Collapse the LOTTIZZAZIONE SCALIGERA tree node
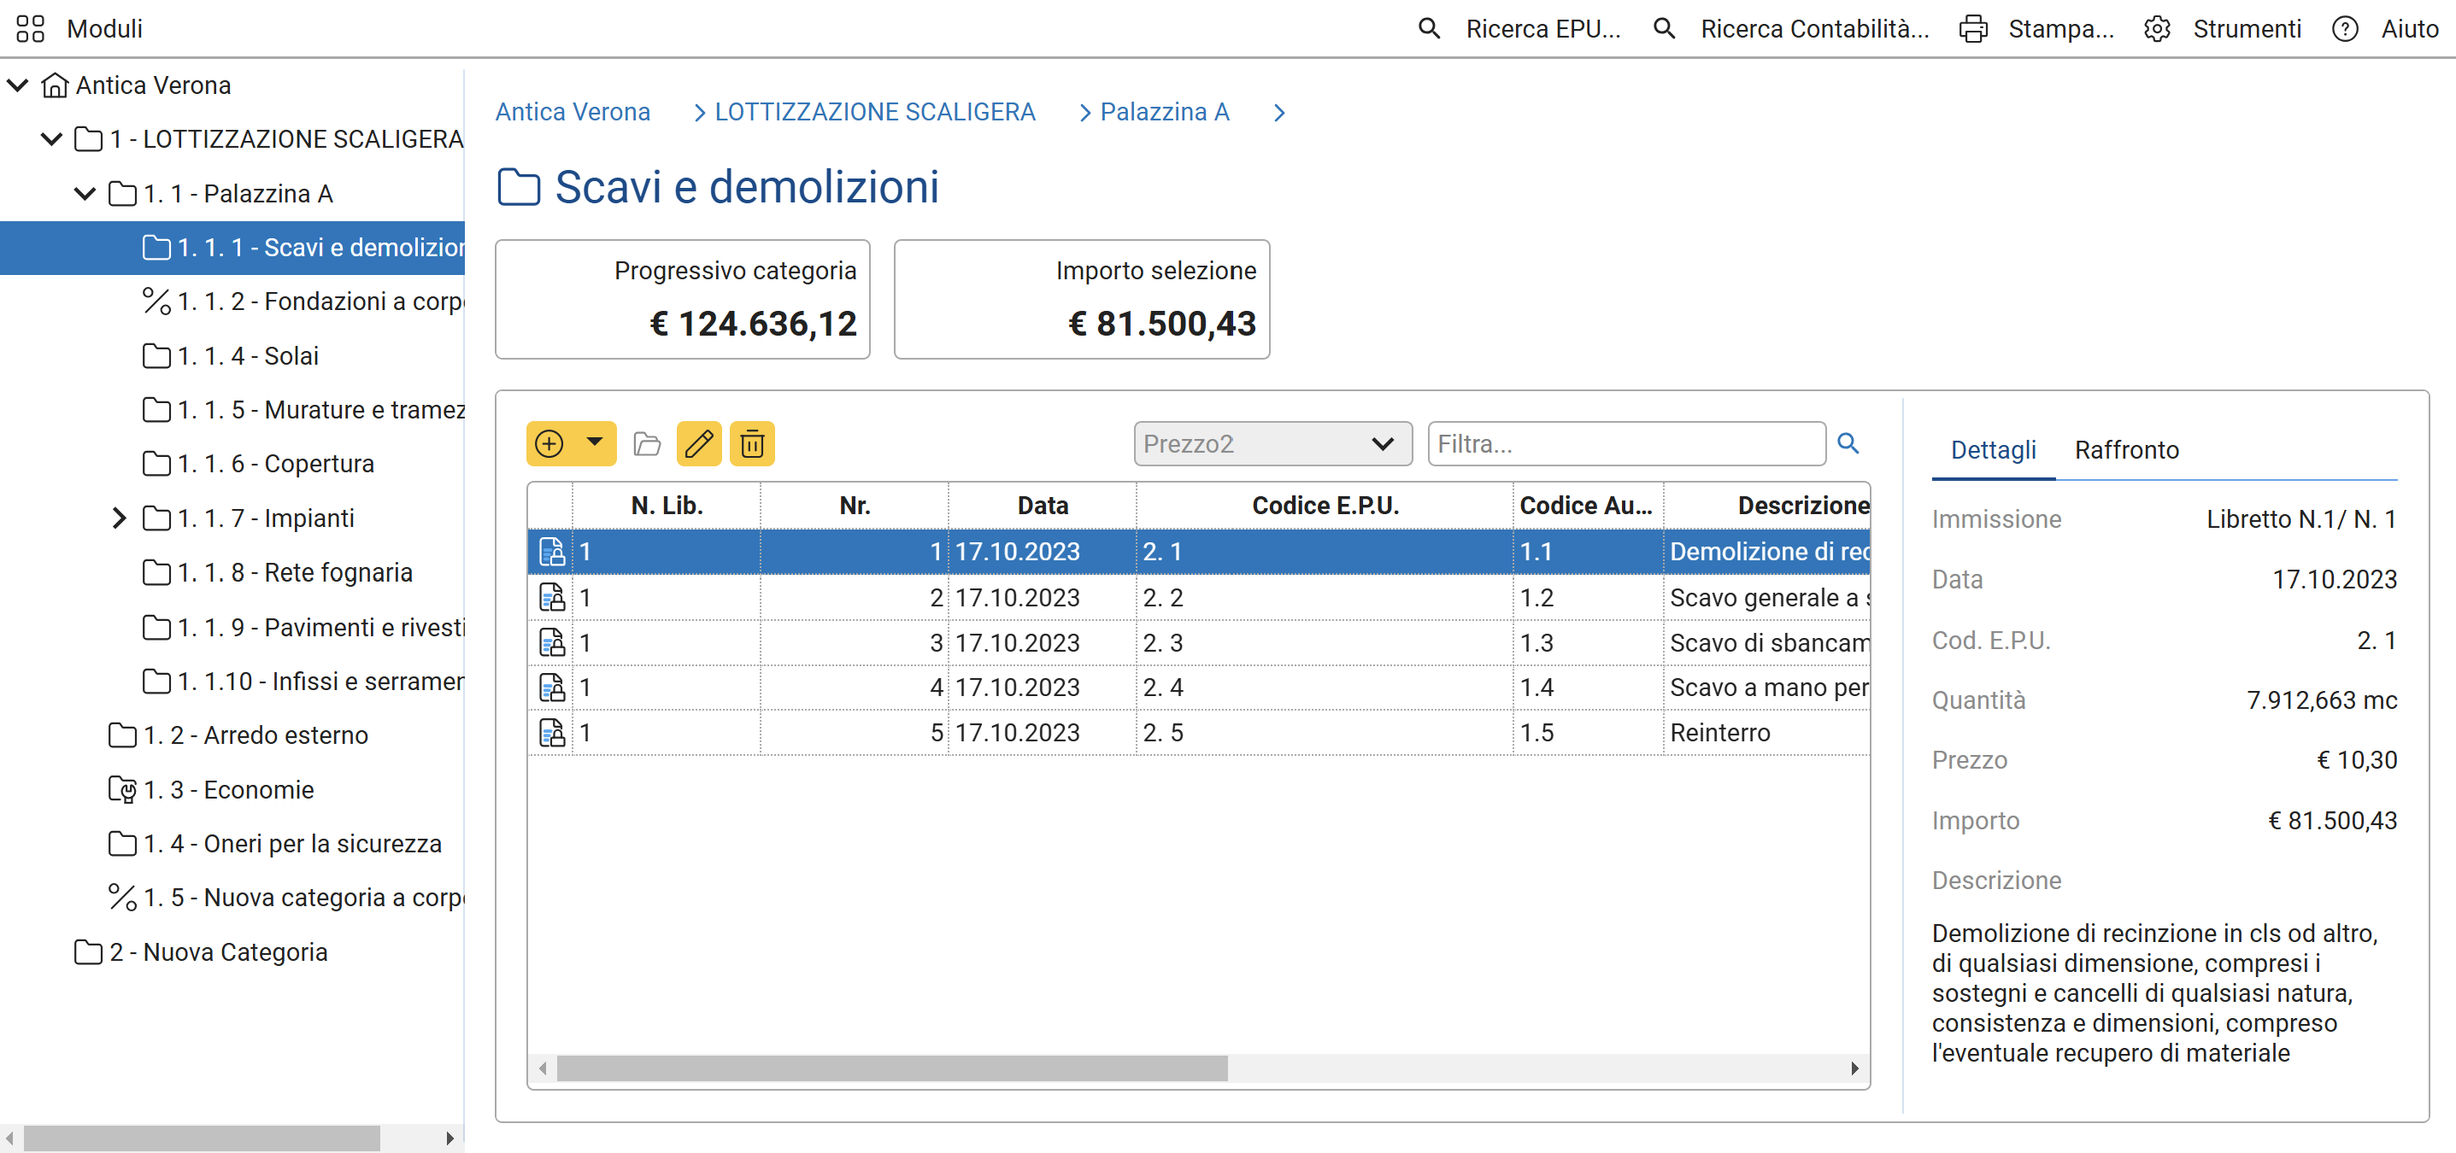The height and width of the screenshot is (1153, 2456). click(x=51, y=139)
